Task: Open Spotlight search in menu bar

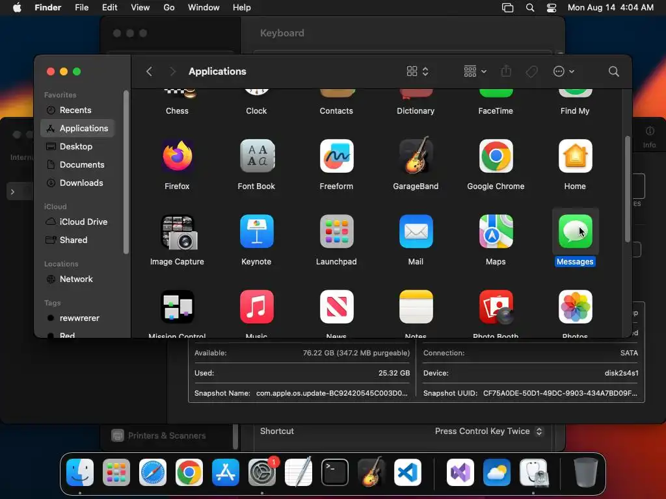Action: click(529, 8)
